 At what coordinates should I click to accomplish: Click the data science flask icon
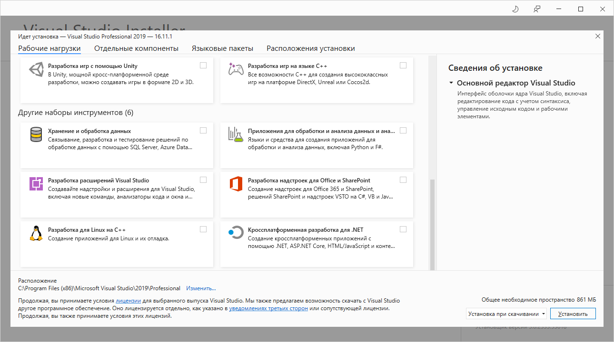(x=236, y=135)
